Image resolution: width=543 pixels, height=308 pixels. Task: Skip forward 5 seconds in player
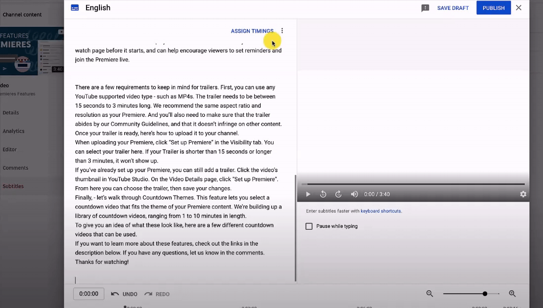(338, 194)
